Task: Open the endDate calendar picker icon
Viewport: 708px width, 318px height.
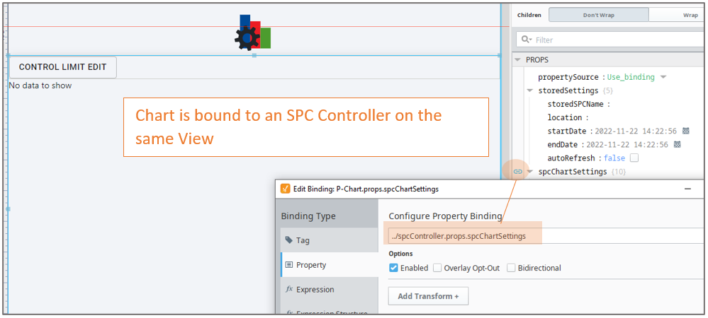Action: tap(677, 145)
